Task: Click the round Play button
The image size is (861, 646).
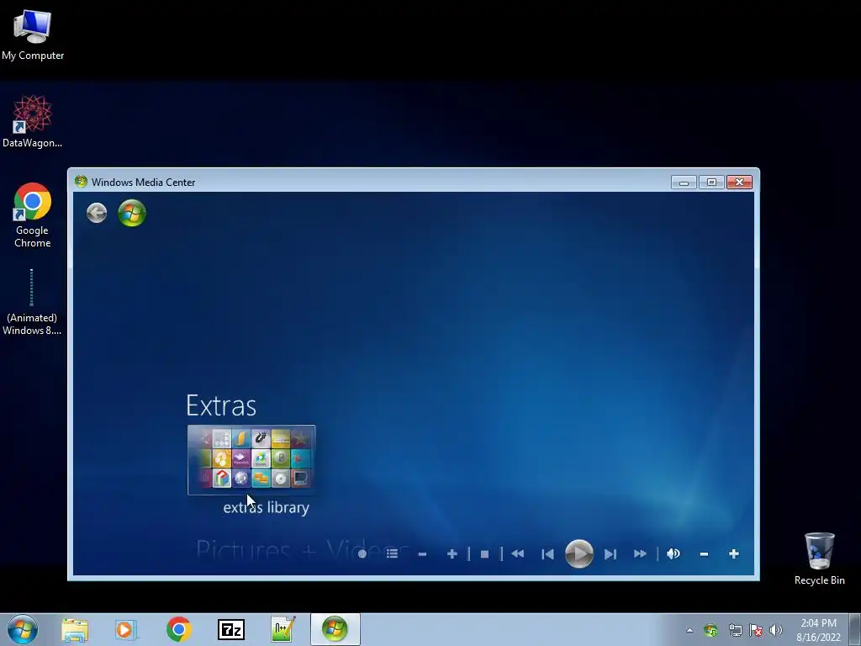Action: pos(578,553)
